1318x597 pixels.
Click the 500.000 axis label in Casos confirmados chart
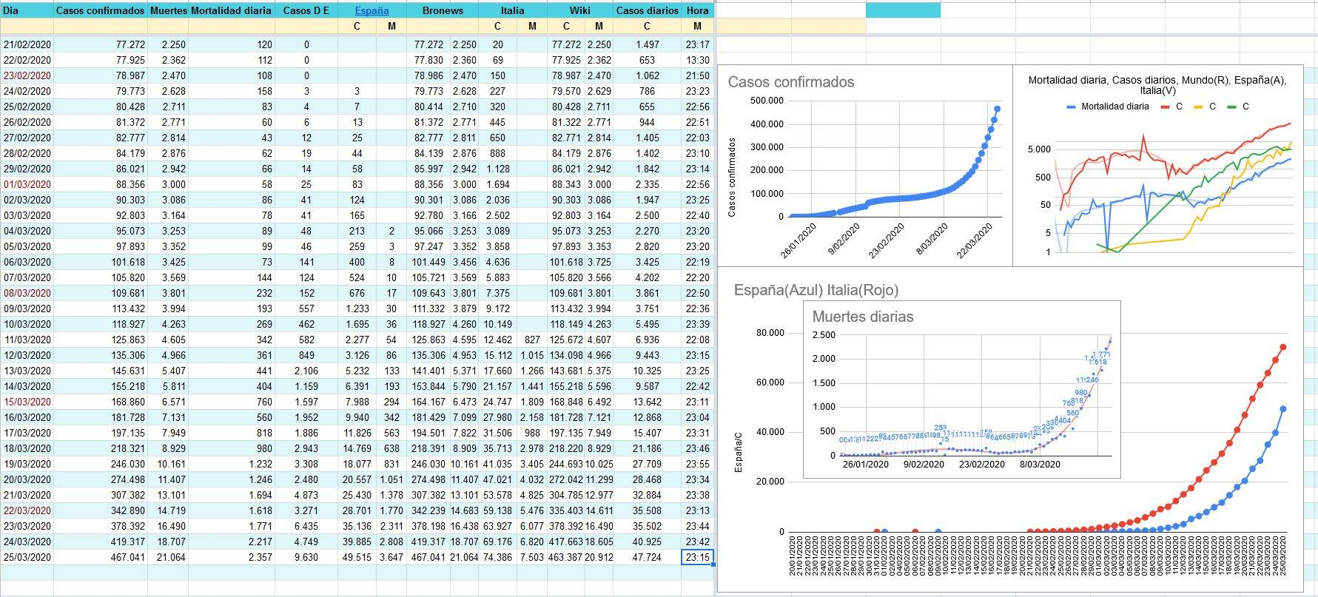coord(767,101)
